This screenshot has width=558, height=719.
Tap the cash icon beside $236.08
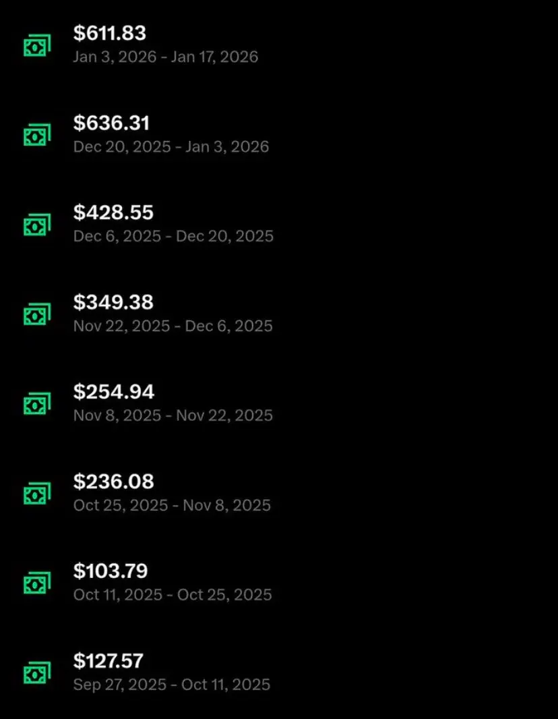(37, 494)
